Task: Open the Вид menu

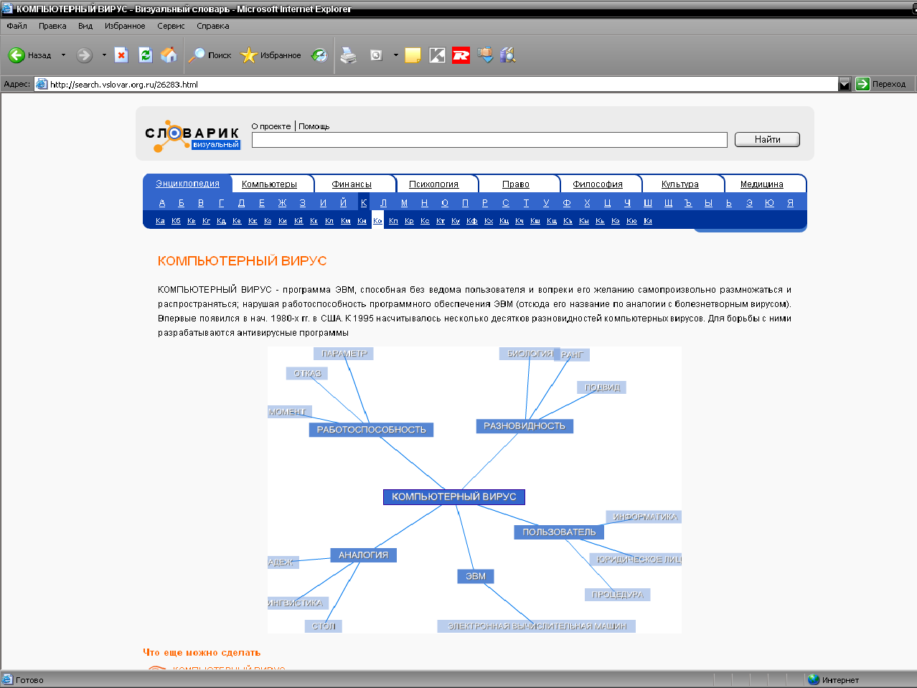Action: click(85, 26)
